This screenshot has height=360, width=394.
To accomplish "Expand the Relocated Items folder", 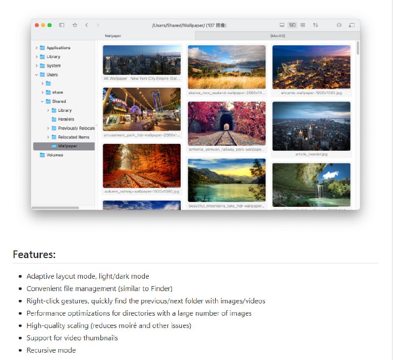I will click(48, 137).
